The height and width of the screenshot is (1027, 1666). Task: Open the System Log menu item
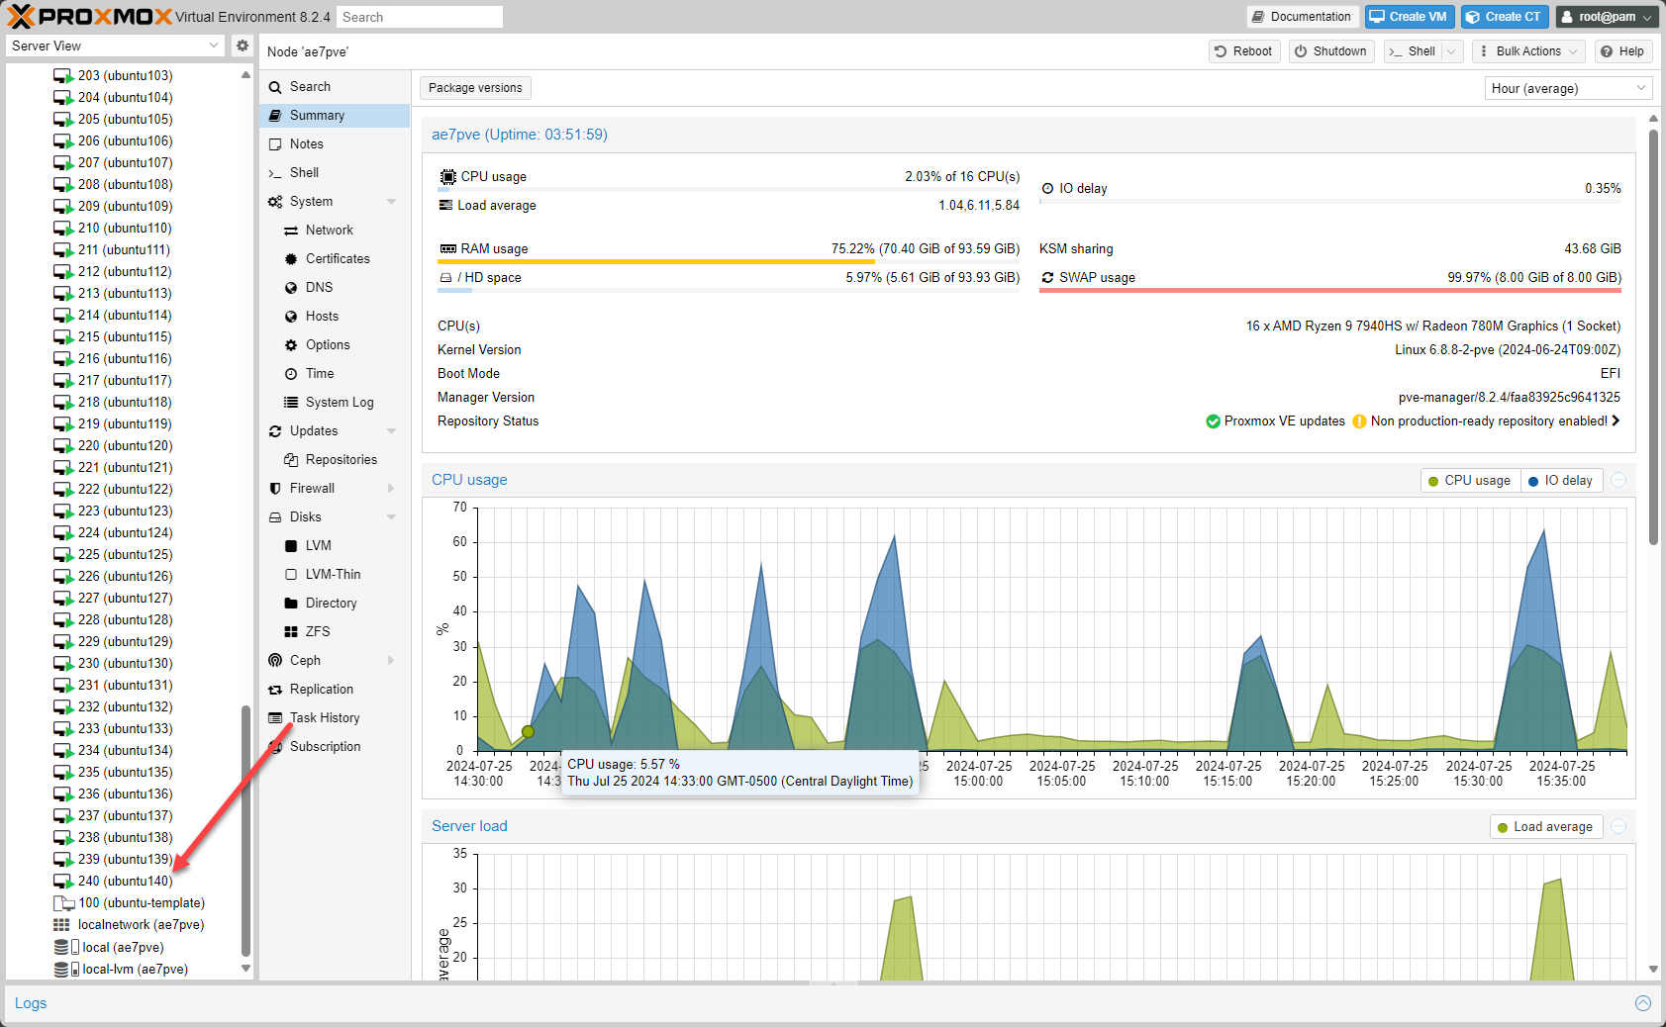coord(339,403)
